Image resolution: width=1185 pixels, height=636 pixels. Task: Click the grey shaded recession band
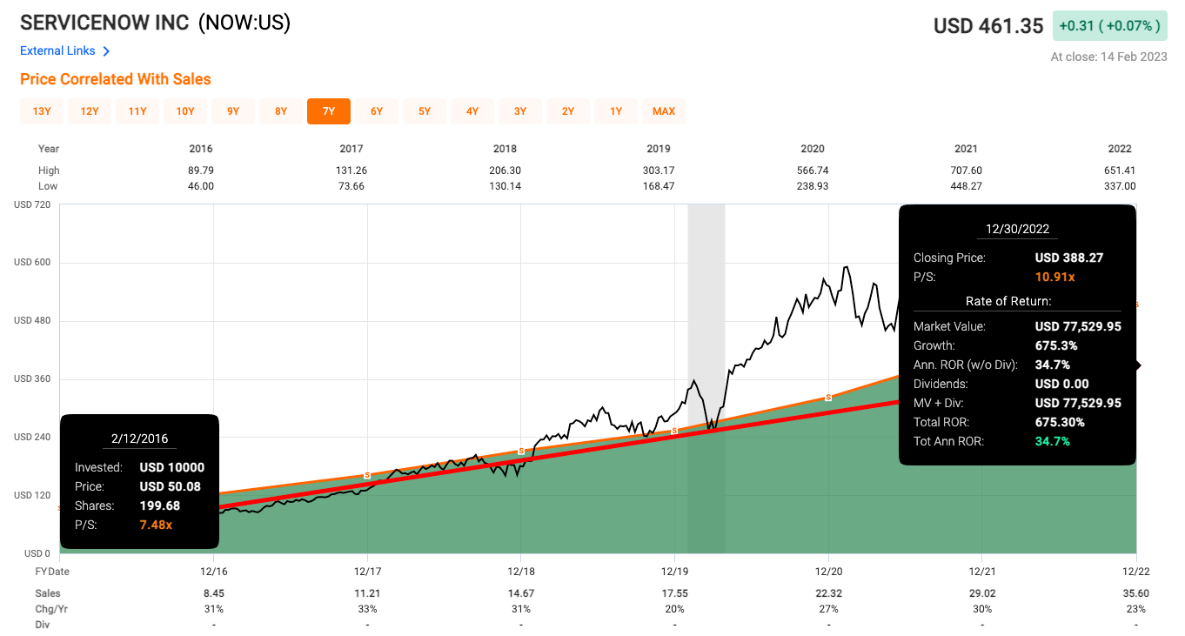(x=706, y=378)
